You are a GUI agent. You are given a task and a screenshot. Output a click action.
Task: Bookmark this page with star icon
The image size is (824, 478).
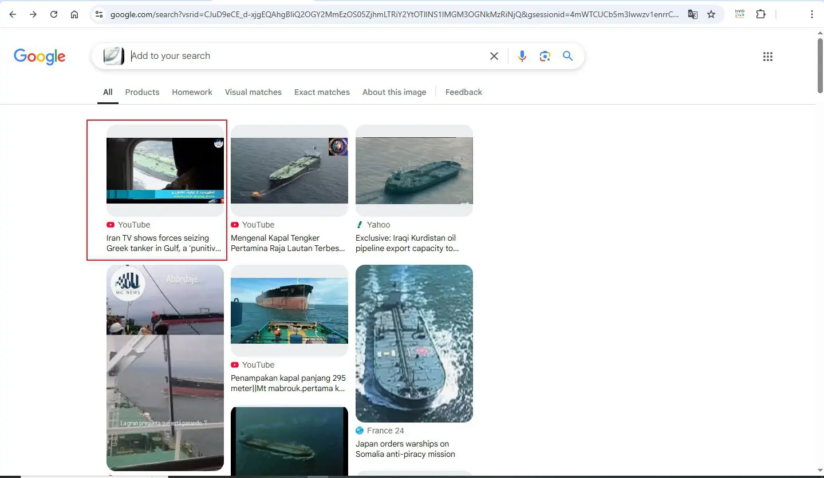coord(711,14)
